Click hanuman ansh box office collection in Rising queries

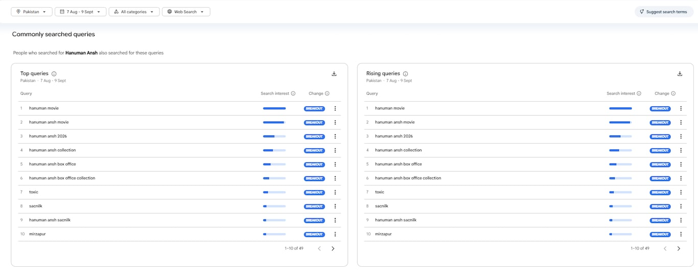point(408,178)
